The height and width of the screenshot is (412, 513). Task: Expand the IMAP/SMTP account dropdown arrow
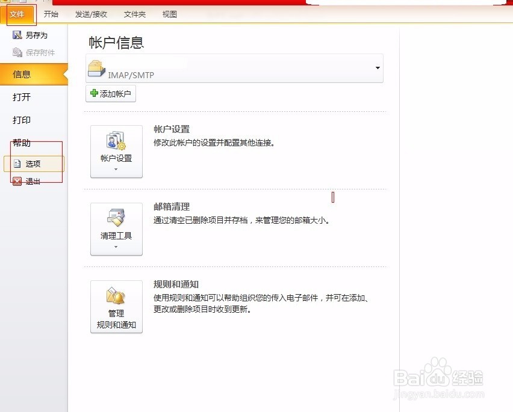378,68
